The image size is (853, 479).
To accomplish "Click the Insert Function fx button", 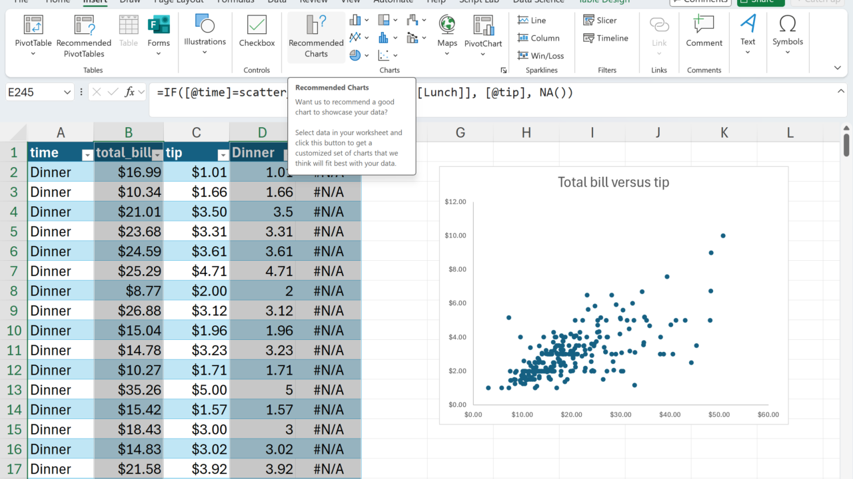I will (130, 92).
